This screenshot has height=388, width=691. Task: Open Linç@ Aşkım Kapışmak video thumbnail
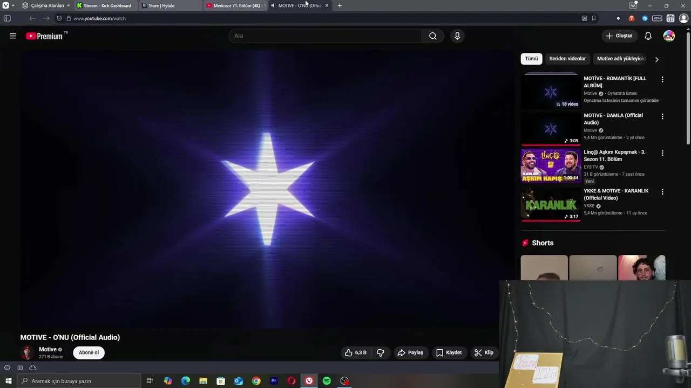pos(551,167)
